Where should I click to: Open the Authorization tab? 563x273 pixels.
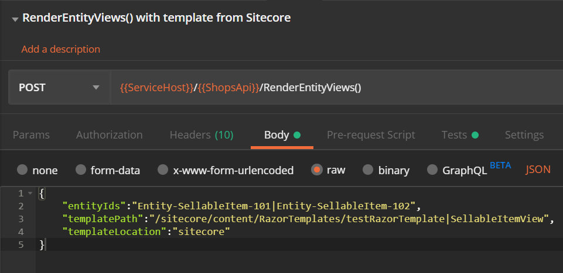(109, 135)
